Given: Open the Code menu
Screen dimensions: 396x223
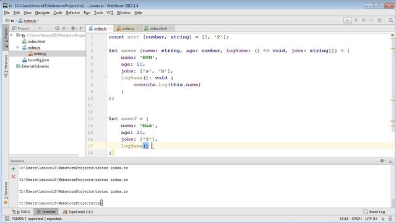Looking at the screenshot, I should (x=58, y=12).
